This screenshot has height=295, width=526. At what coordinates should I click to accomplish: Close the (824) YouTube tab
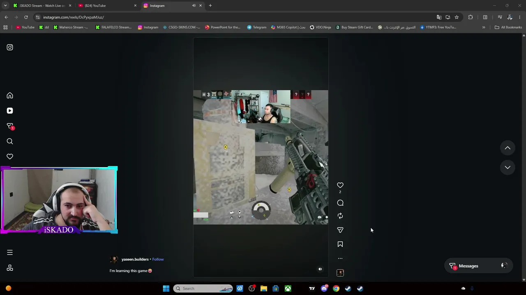135,6
